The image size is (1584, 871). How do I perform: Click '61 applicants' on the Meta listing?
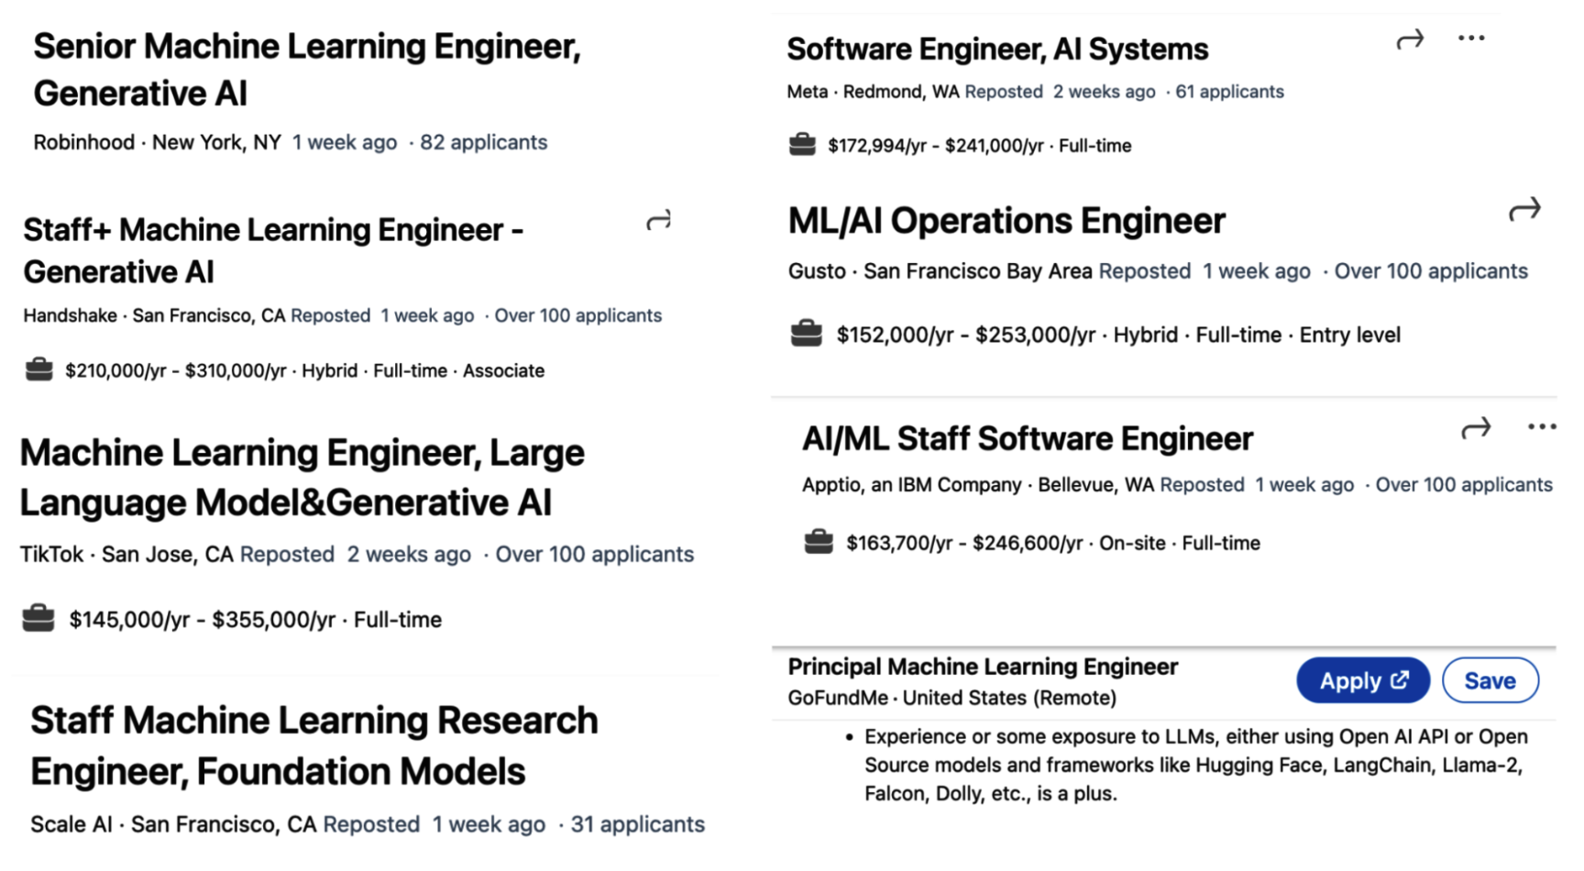click(x=1229, y=91)
